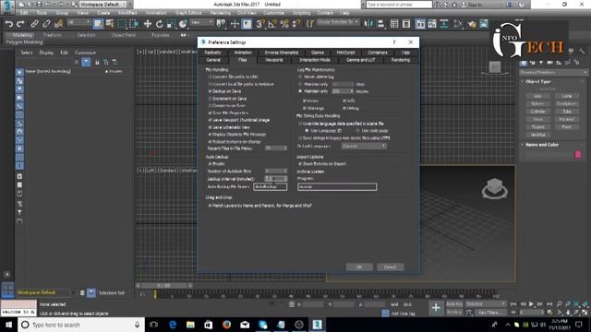Toggle Display Obsolete File Message checkbox
This screenshot has height=332, width=591.
[210, 135]
